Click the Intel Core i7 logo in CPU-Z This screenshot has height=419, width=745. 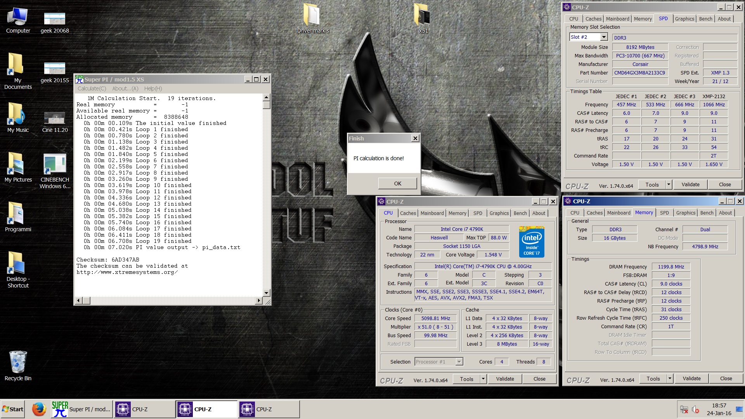532,242
